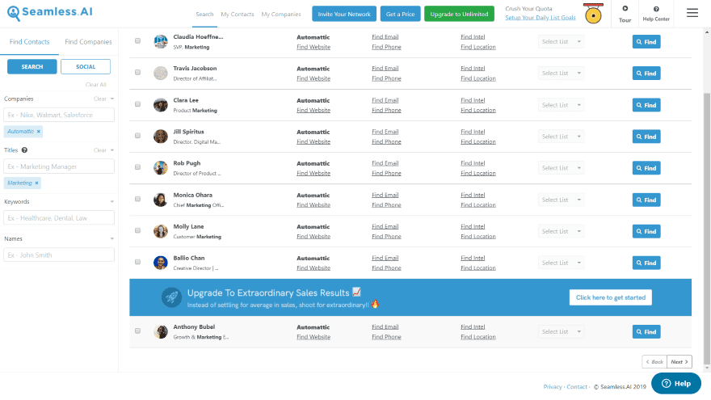Click Find Website for Monica Ohara
Viewport: 711px width, 400px height.
[313, 205]
